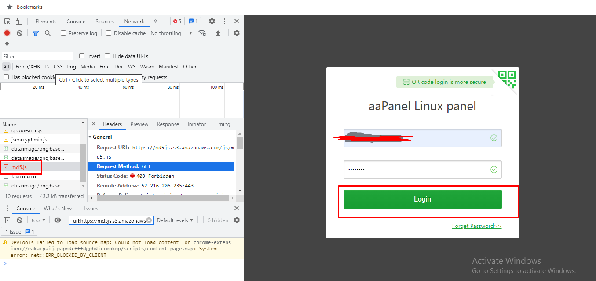Viewport: 596px width, 281px height.
Task: Enable Preserve log checkbox
Action: [63, 33]
